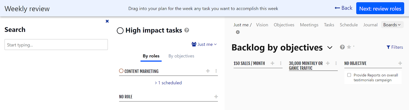
Task: Click the help icon beside High impact tasks
Action: (x=187, y=30)
